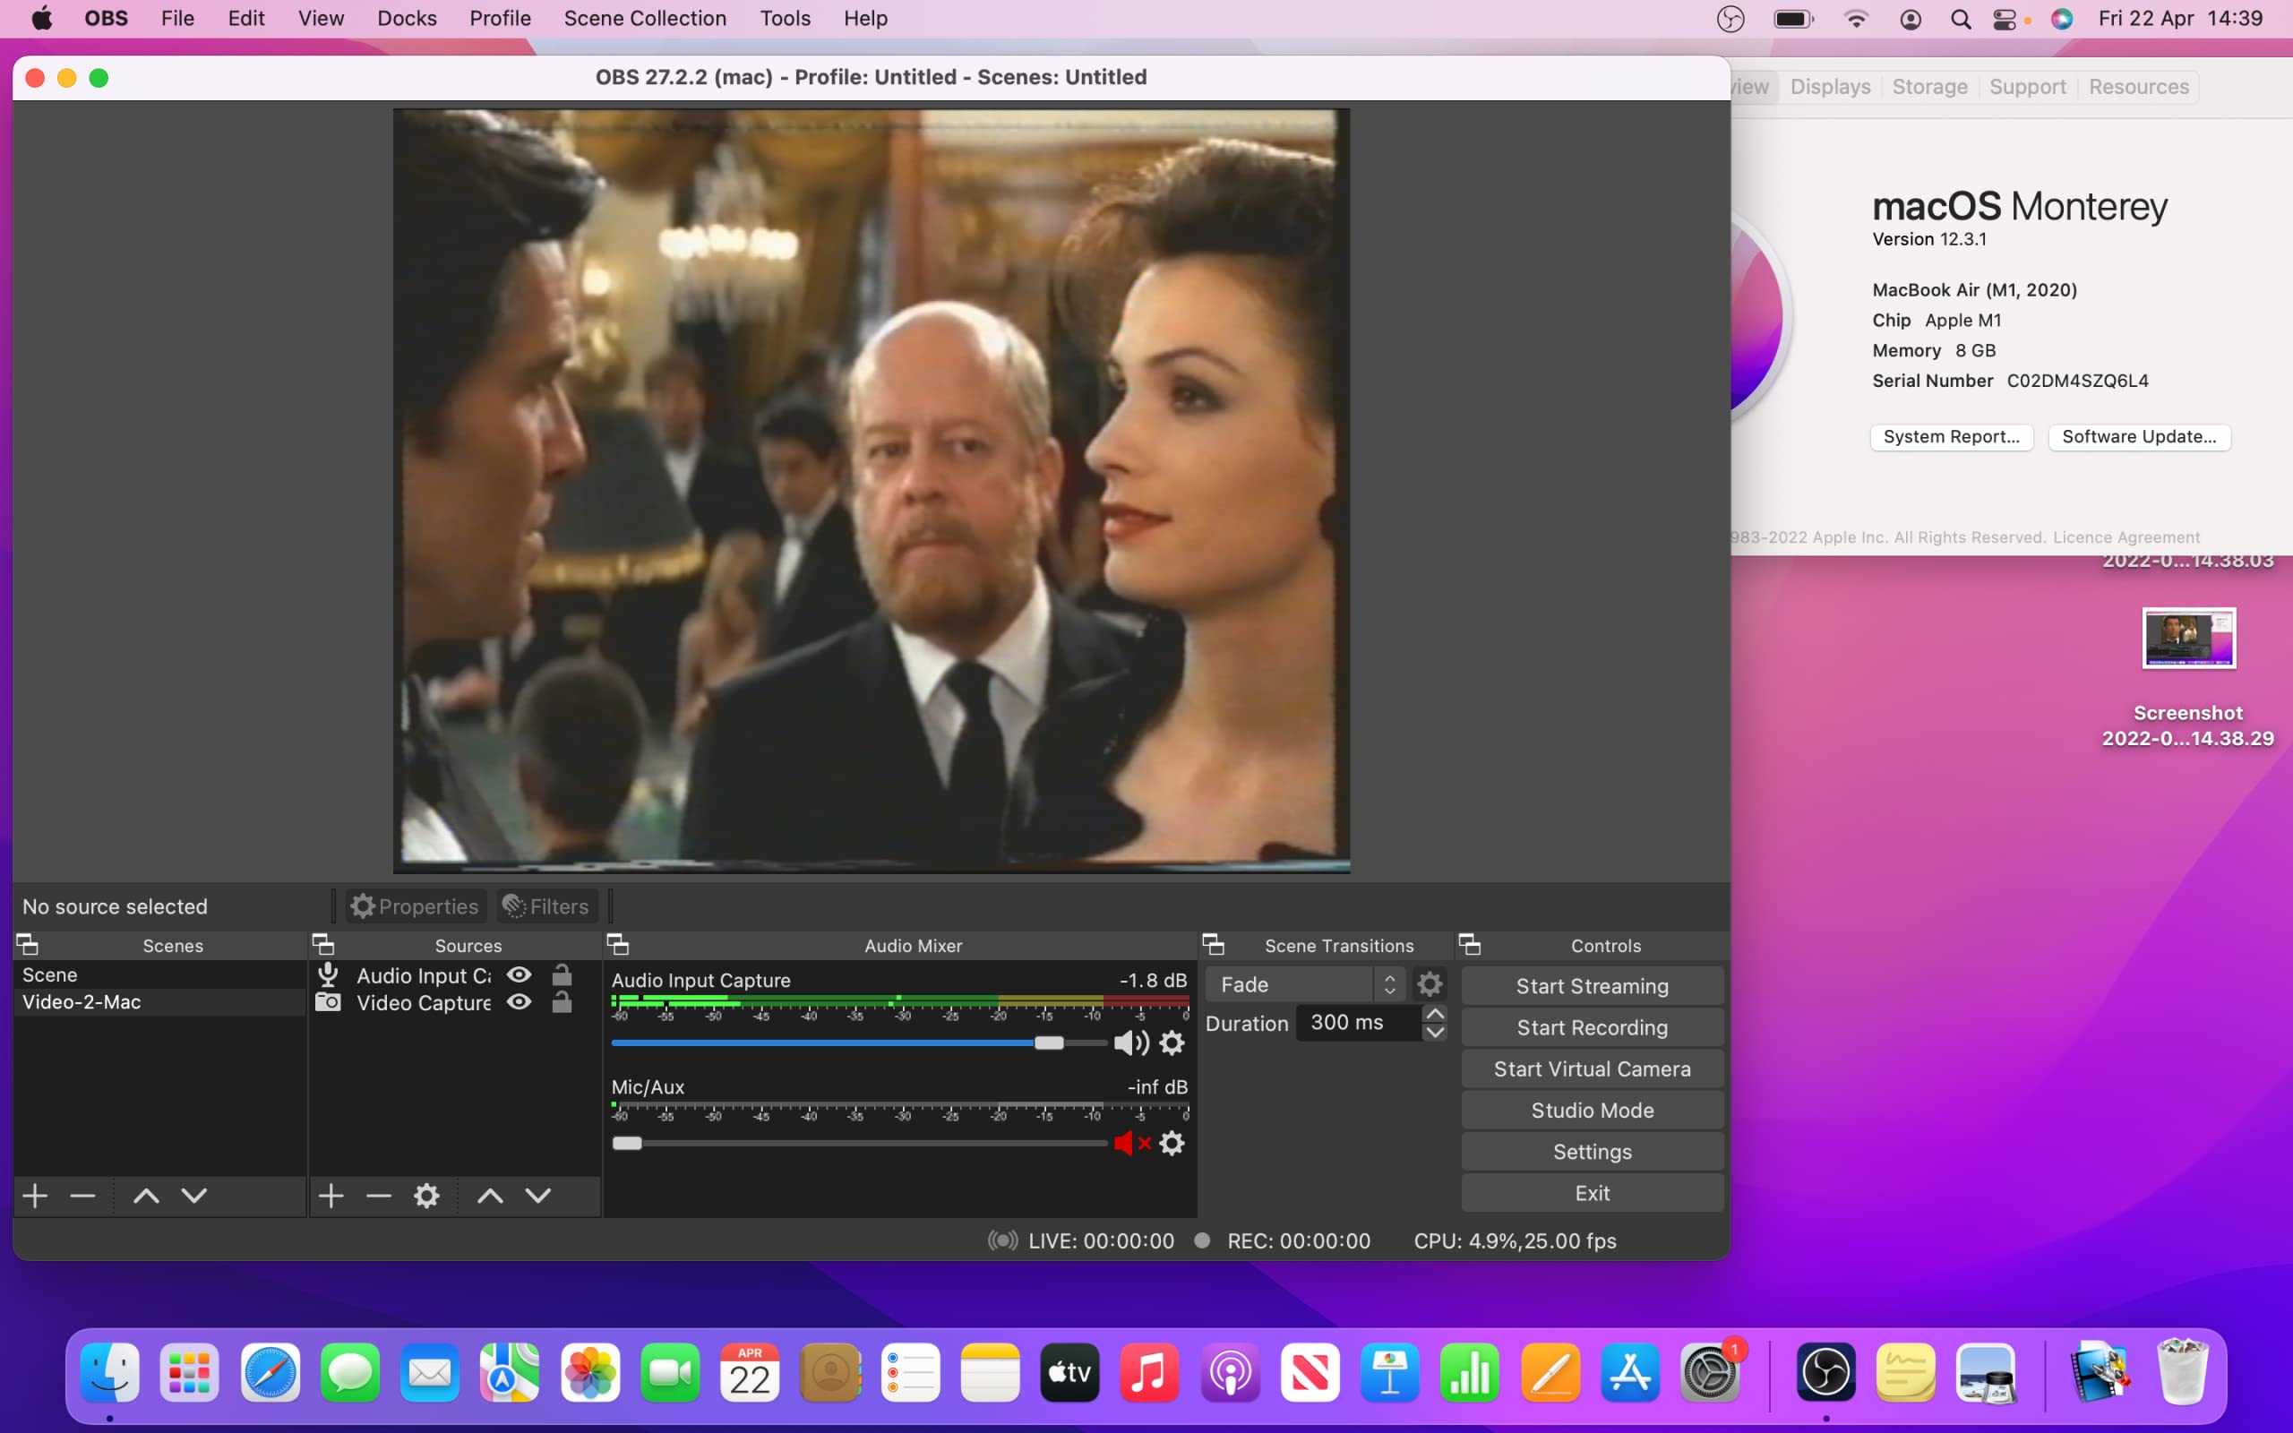
Task: Add a new source with the plus icon
Action: point(331,1195)
